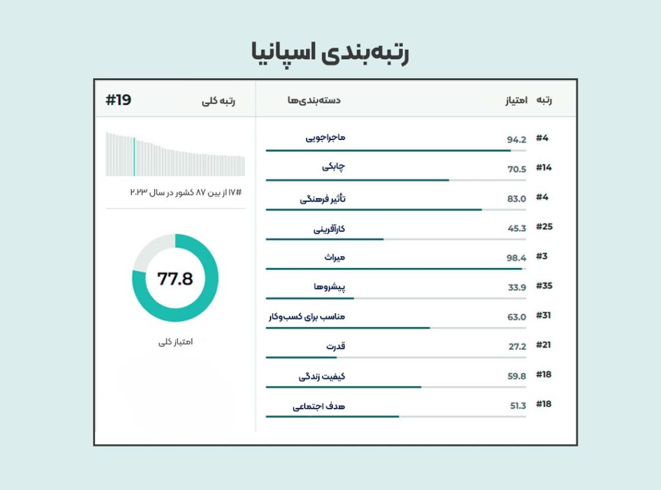
Task: Click the رتبه‌بندی اسپانیا page title
Action: click(x=330, y=53)
